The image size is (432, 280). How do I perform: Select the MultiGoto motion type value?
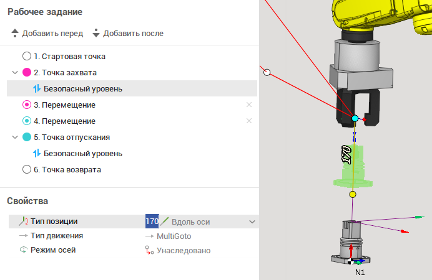pyautogui.click(x=174, y=236)
